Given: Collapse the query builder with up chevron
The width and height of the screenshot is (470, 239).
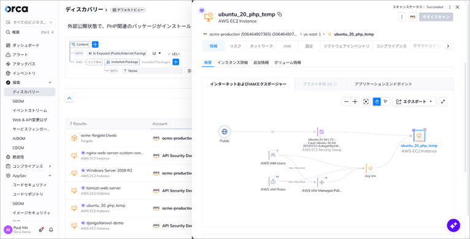Looking at the screenshot, I should tap(69, 98).
